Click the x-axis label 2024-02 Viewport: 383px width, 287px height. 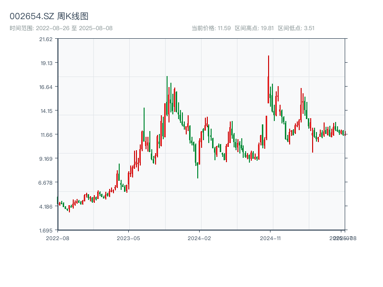pyautogui.click(x=199, y=238)
